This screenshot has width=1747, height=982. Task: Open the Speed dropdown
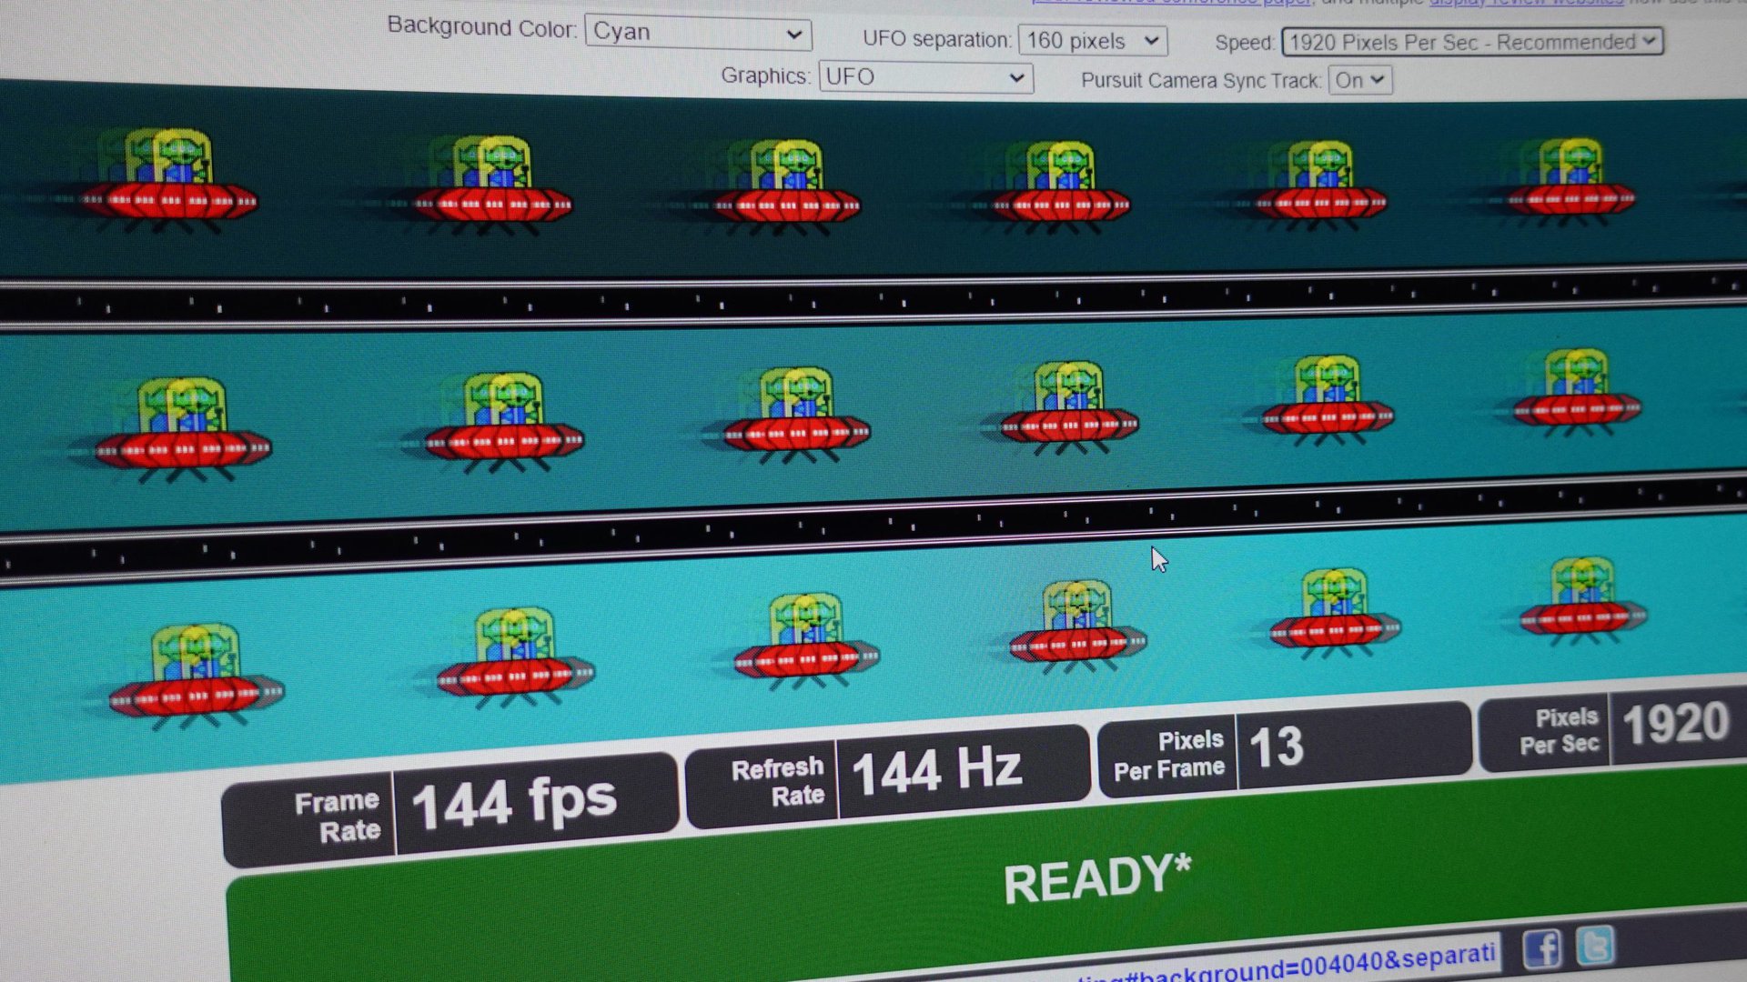coord(1471,42)
